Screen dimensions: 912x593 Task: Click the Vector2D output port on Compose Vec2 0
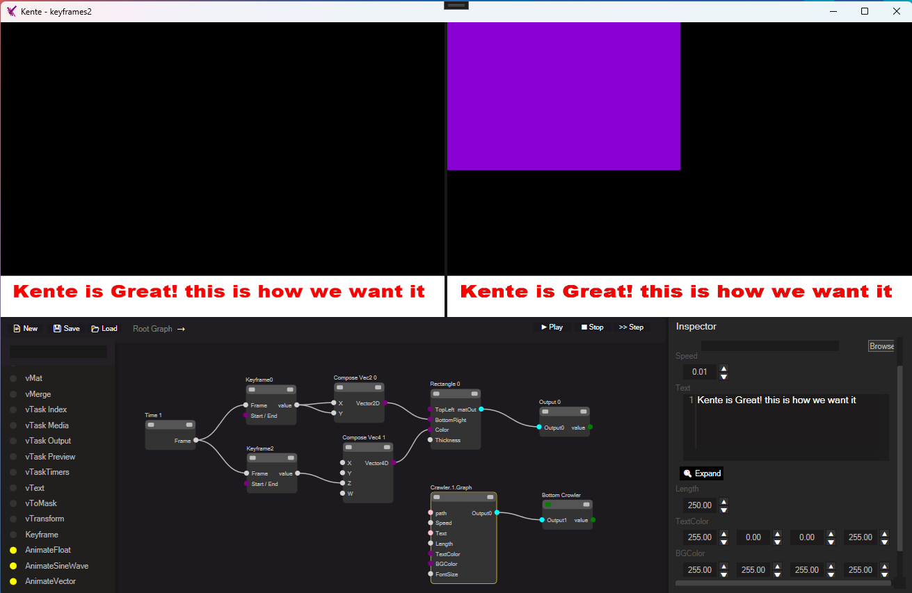click(385, 403)
